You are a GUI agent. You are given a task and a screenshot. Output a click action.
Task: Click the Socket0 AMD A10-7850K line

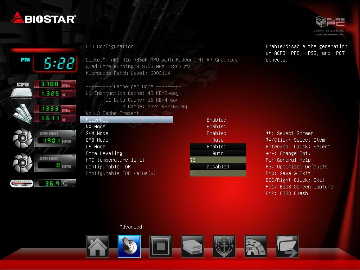(x=162, y=60)
